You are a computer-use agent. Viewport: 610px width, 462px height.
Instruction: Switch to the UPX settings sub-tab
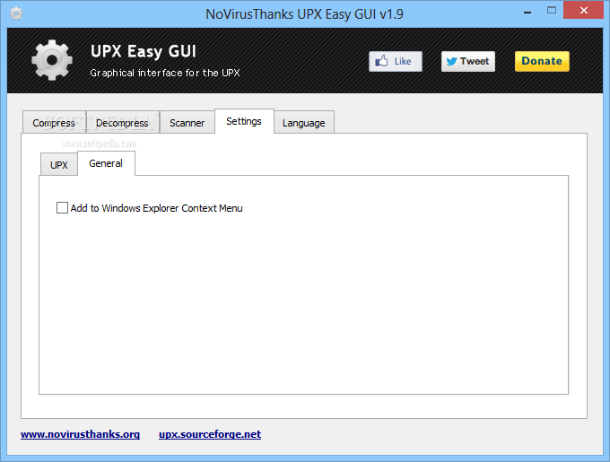[x=59, y=165]
